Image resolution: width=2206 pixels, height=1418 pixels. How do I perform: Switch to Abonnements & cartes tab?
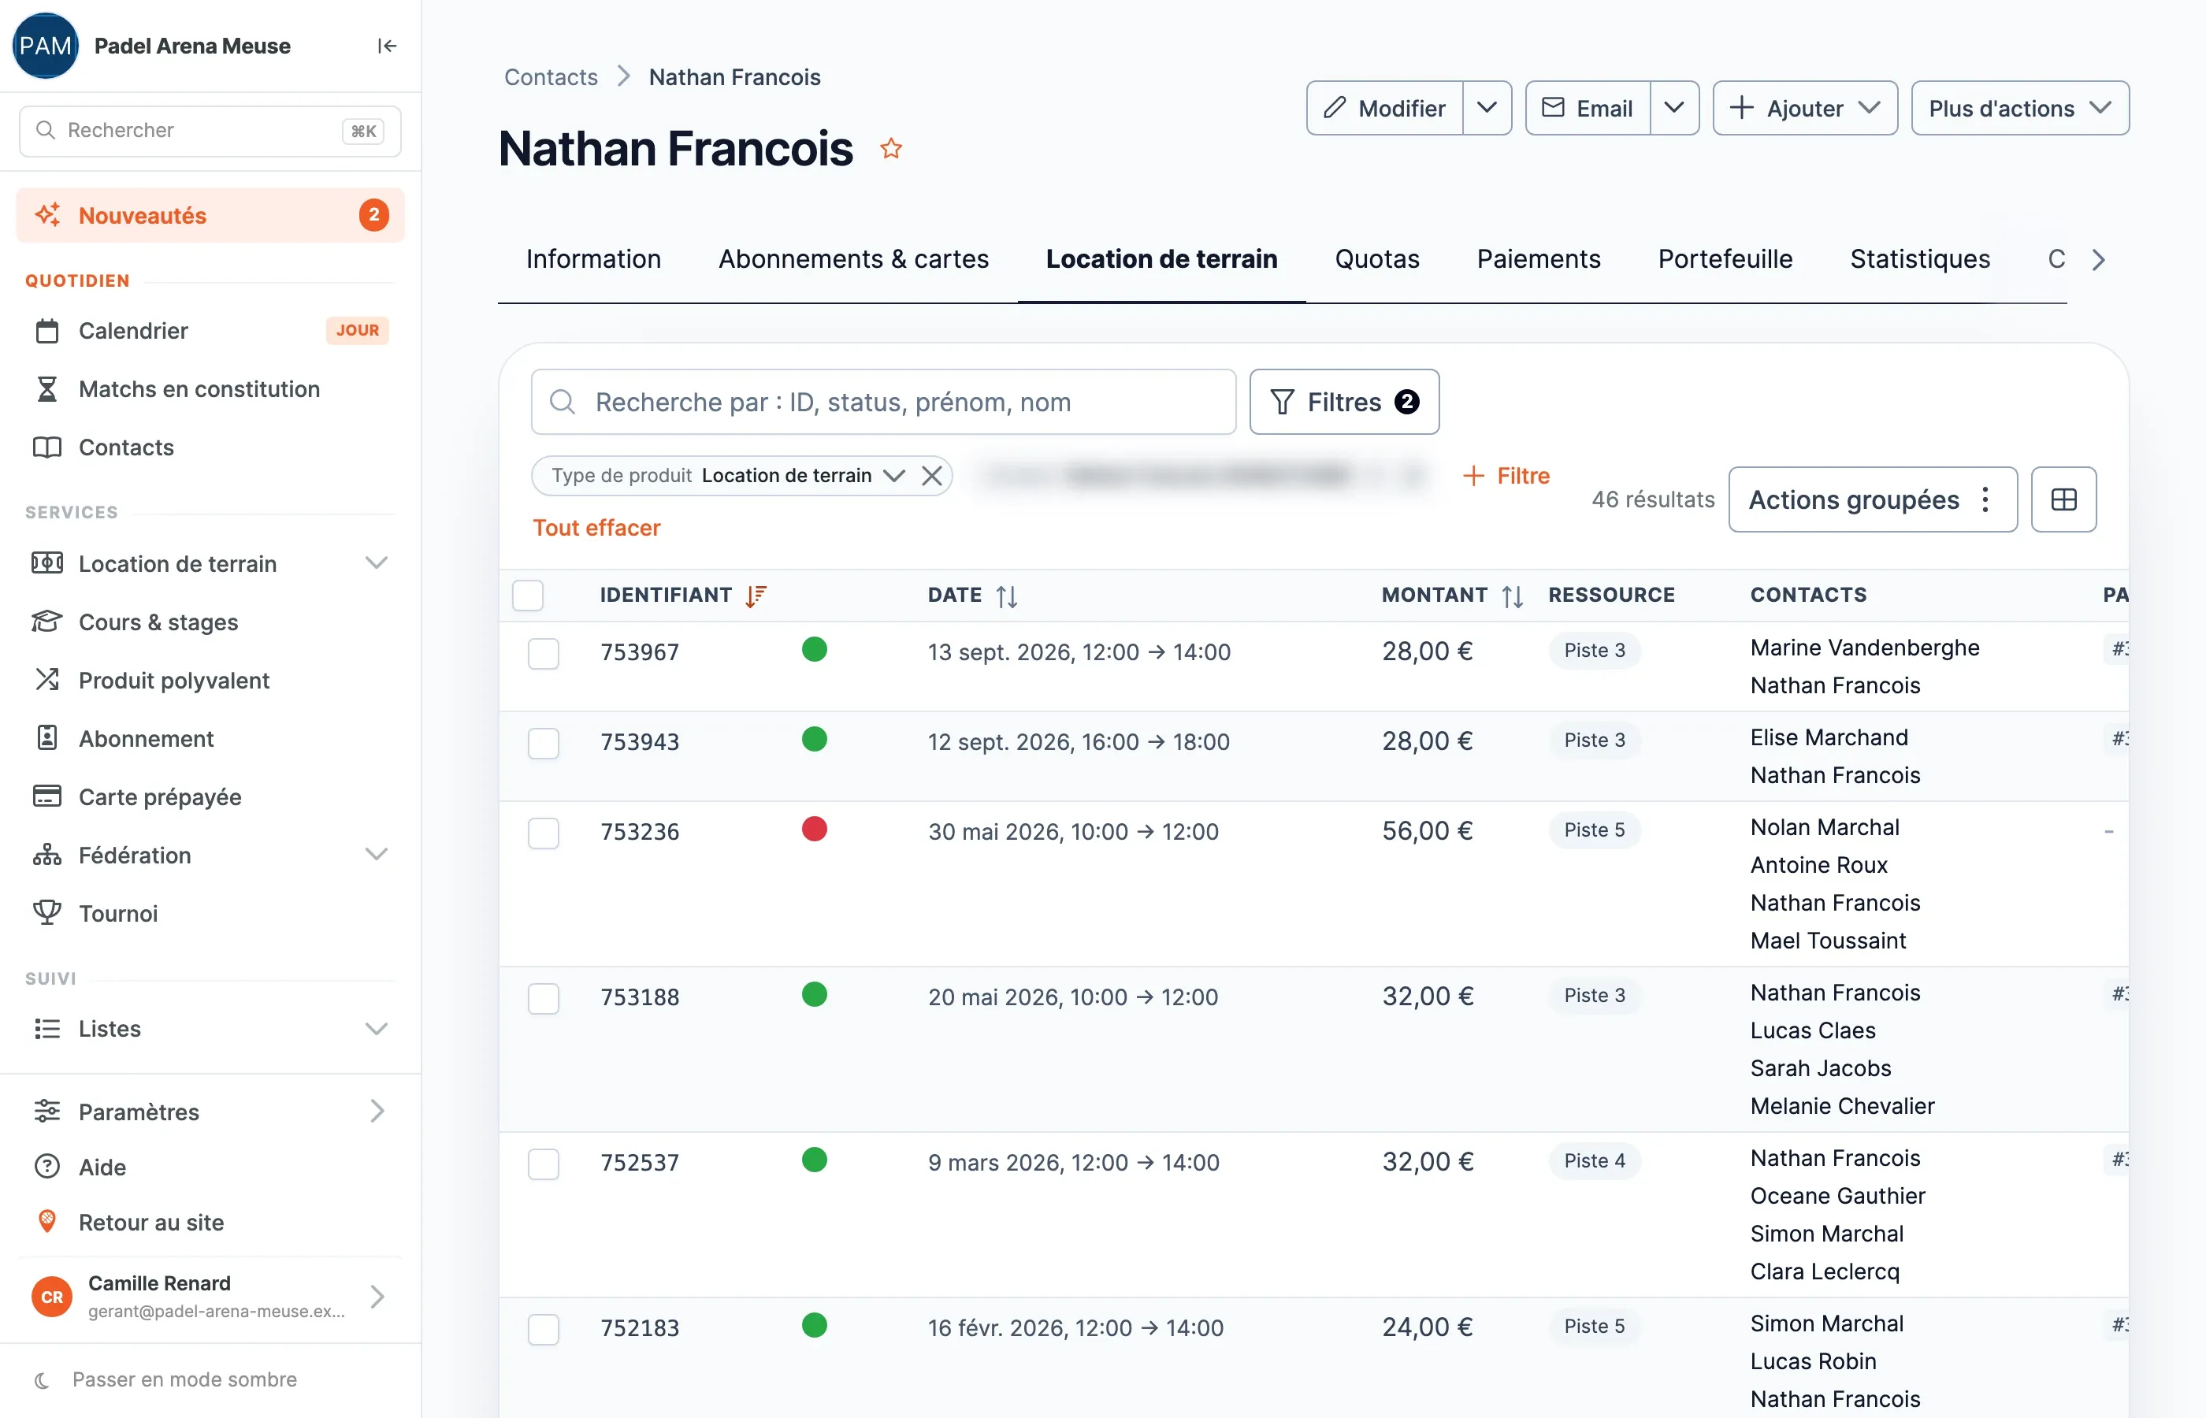[x=853, y=258]
